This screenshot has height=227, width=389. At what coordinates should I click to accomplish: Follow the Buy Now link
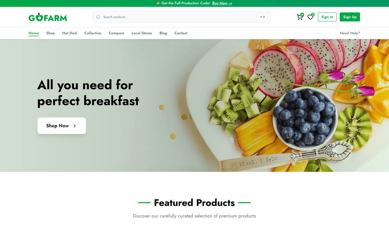(x=222, y=3)
